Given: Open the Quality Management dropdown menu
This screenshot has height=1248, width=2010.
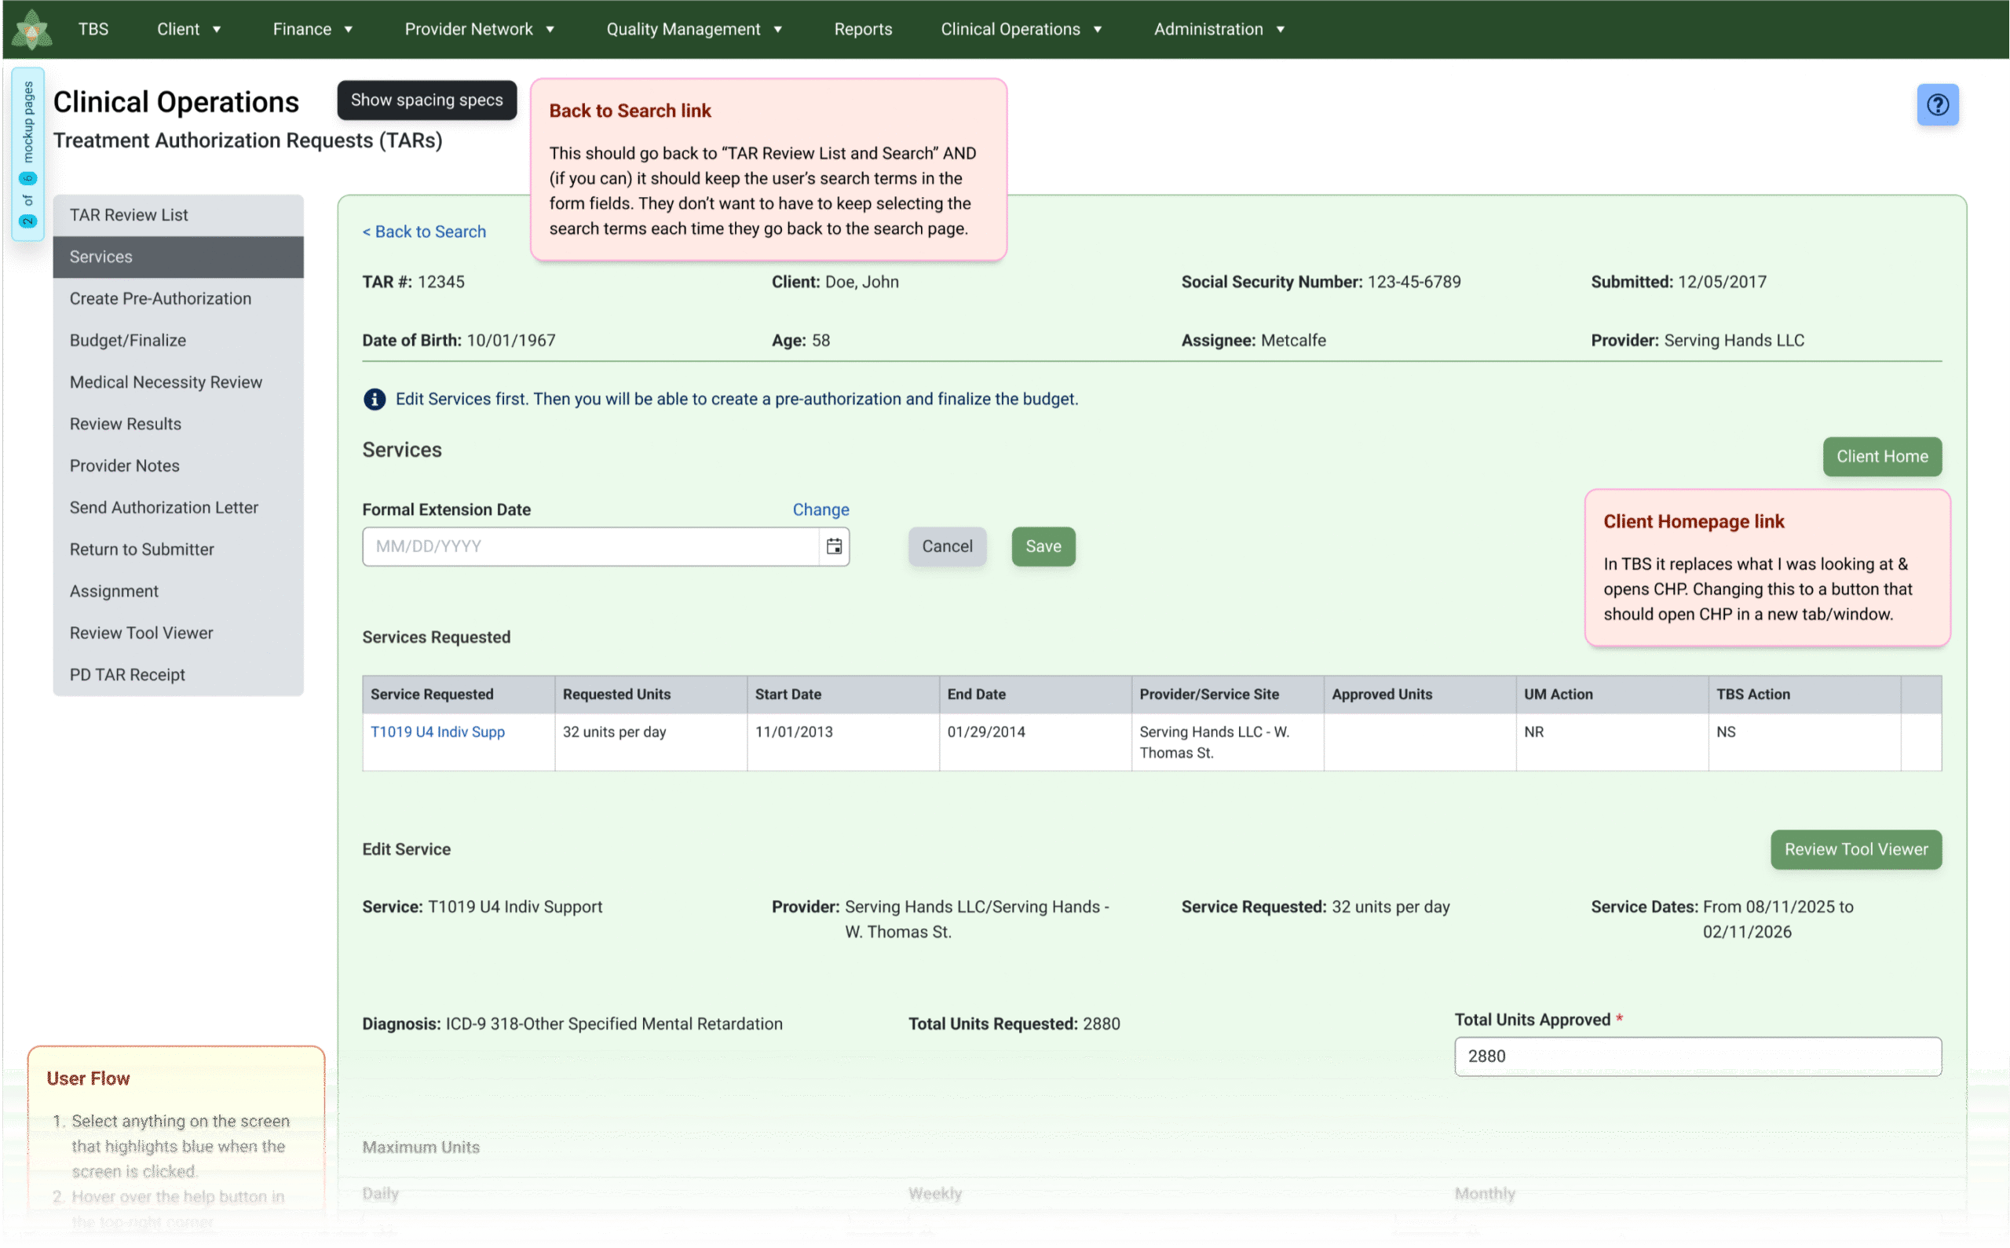Looking at the screenshot, I should [694, 29].
